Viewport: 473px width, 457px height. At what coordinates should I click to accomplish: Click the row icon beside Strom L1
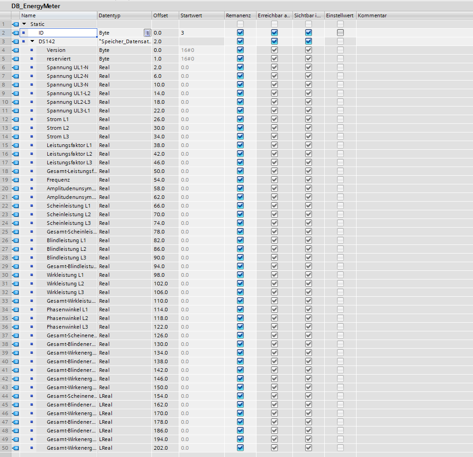click(x=15, y=119)
